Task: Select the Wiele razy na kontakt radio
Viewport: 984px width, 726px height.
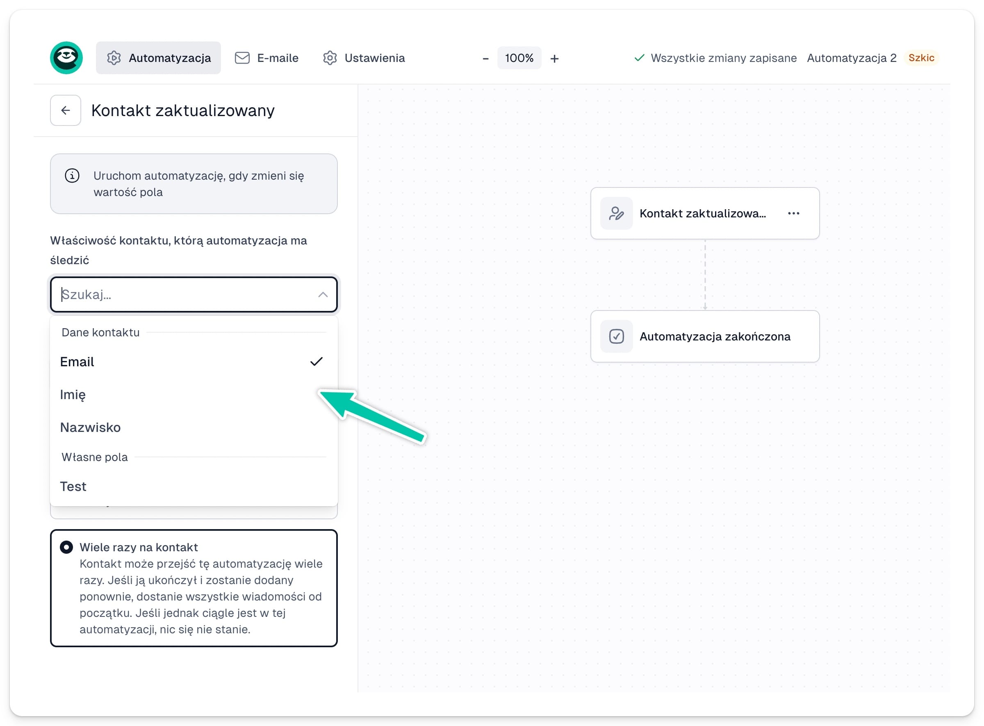Action: [x=66, y=547]
